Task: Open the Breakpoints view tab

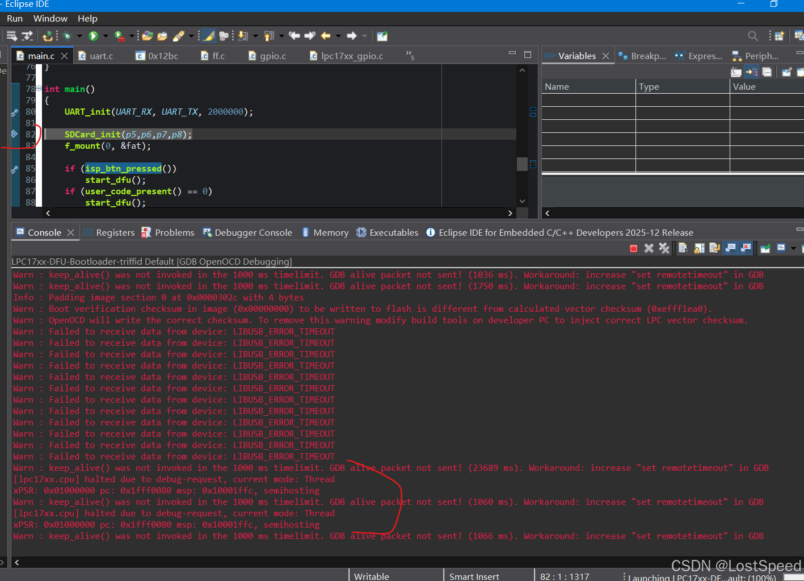Action: (642, 56)
